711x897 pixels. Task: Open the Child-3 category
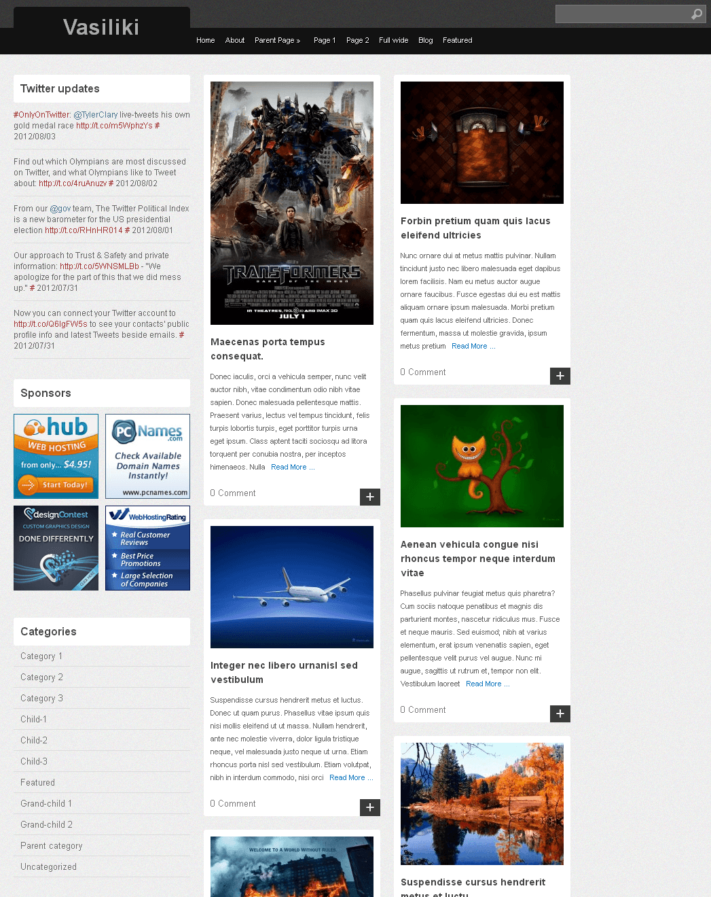pyautogui.click(x=34, y=762)
